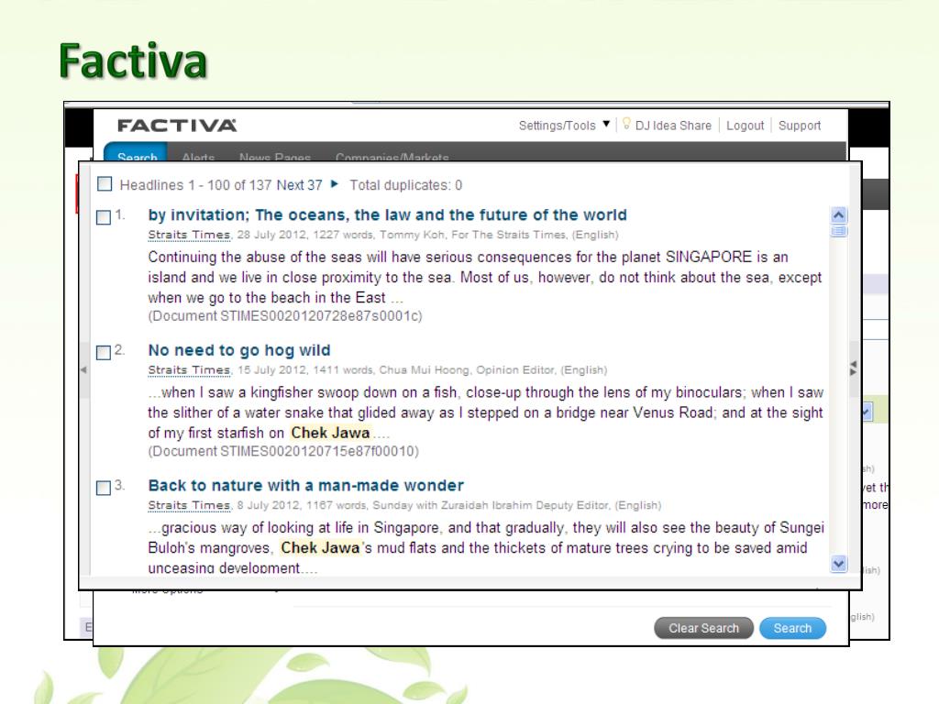Tick the select-all Headlines checkbox

[105, 183]
